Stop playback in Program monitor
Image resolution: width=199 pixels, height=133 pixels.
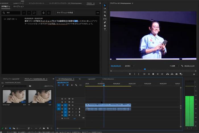coord(153,74)
